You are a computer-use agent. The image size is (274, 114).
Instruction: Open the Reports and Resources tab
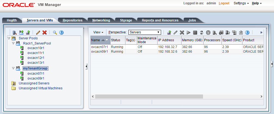pyautogui.click(x=160, y=20)
